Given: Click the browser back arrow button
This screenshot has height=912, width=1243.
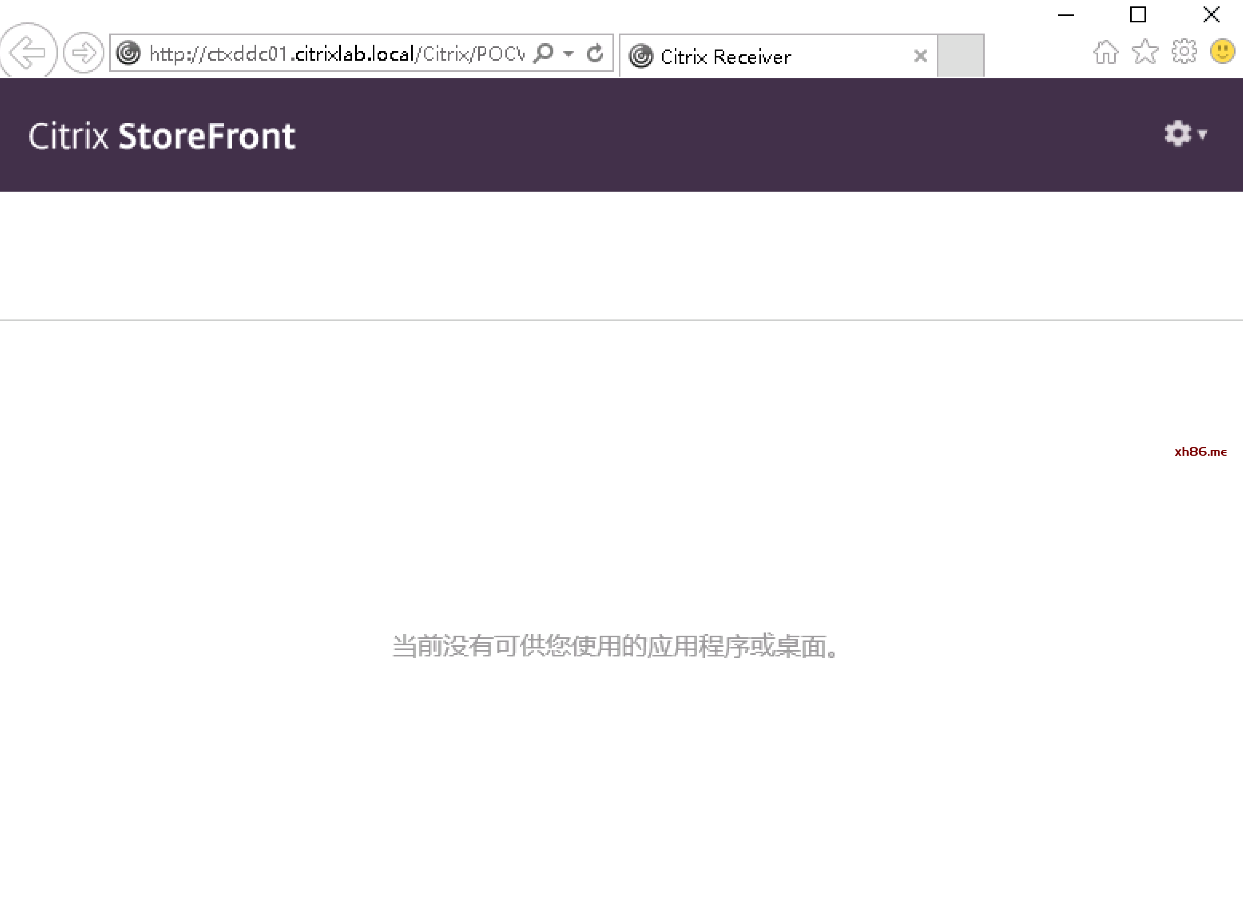Looking at the screenshot, I should [28, 53].
